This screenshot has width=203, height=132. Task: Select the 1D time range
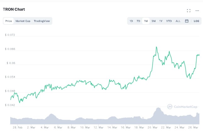[131, 21]
